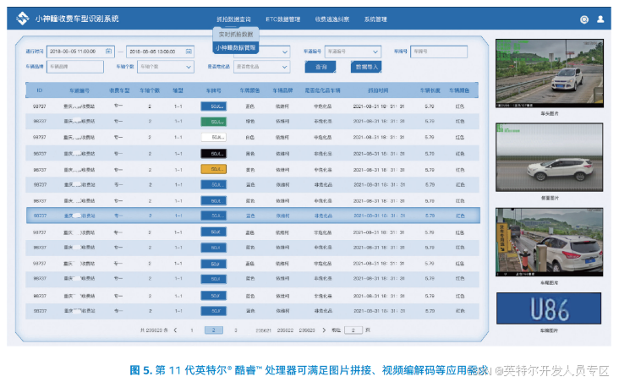
Task: Click the 是否危化品车辆 column header
Action: (x=322, y=90)
